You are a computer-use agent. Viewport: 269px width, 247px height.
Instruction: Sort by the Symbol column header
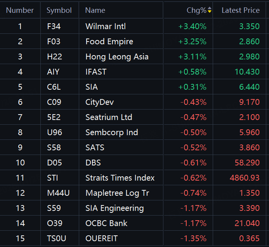coord(59,10)
